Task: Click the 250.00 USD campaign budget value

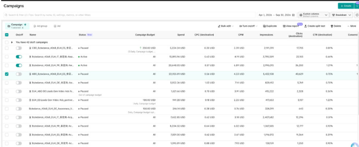Action: tap(149, 48)
